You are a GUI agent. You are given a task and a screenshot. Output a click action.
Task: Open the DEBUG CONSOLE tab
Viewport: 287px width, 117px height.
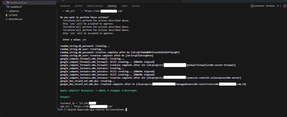[x=95, y=6]
